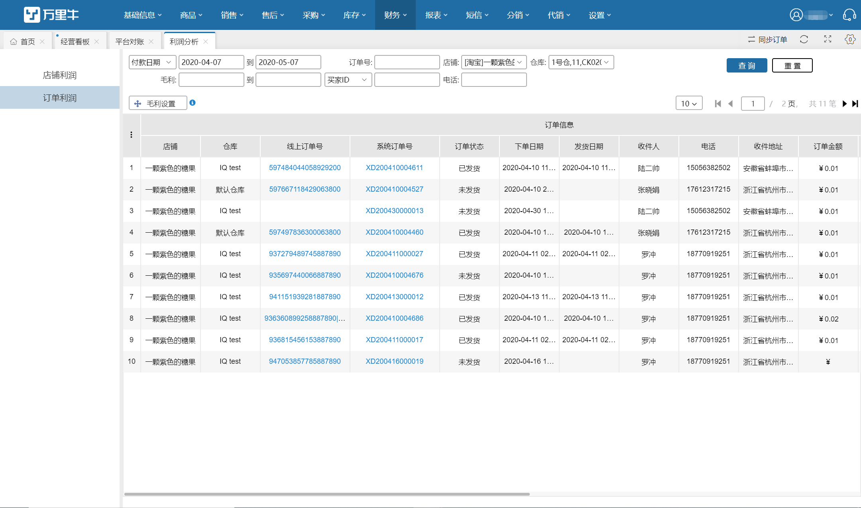Open the 报表 menu
Viewport: 861px width, 508px height.
(x=436, y=15)
